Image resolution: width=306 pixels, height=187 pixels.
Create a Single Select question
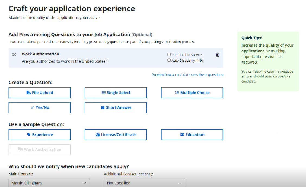coord(116,93)
